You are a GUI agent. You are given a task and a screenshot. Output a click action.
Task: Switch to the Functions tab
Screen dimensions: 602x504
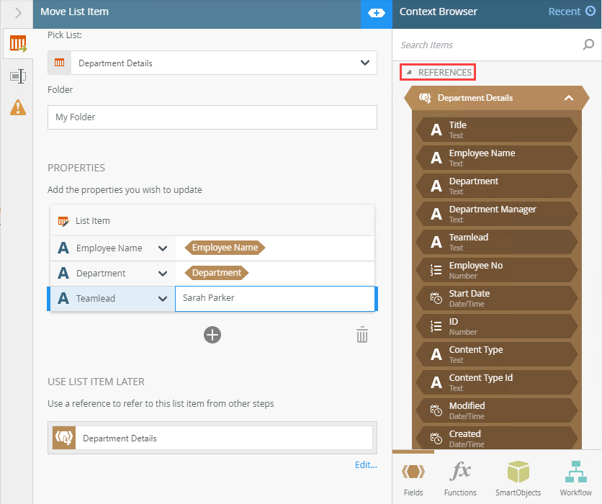(460, 479)
